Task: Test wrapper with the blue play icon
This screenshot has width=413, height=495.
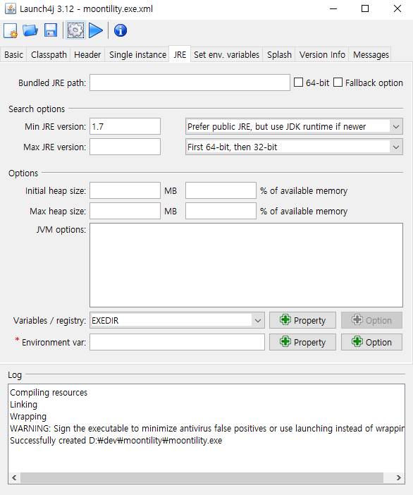Action: pos(96,30)
